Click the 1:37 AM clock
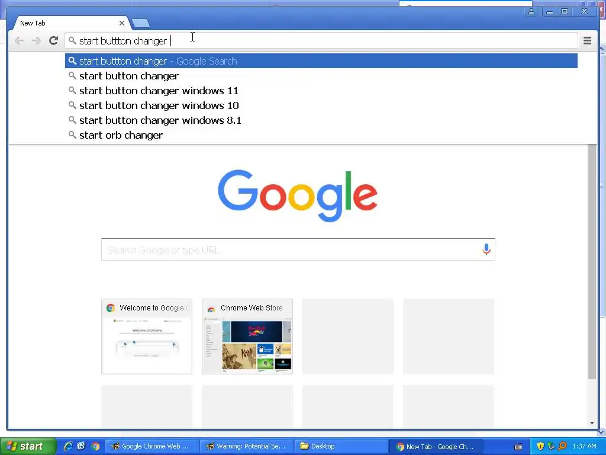Image resolution: width=606 pixels, height=455 pixels. (x=584, y=446)
